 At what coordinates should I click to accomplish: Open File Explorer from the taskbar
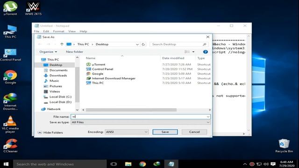[128, 164]
